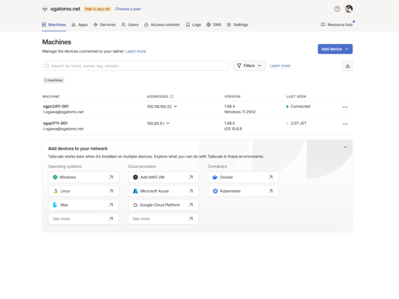Click the Google Cloud Platform logo icon
The image size is (399, 299).
coord(135,205)
